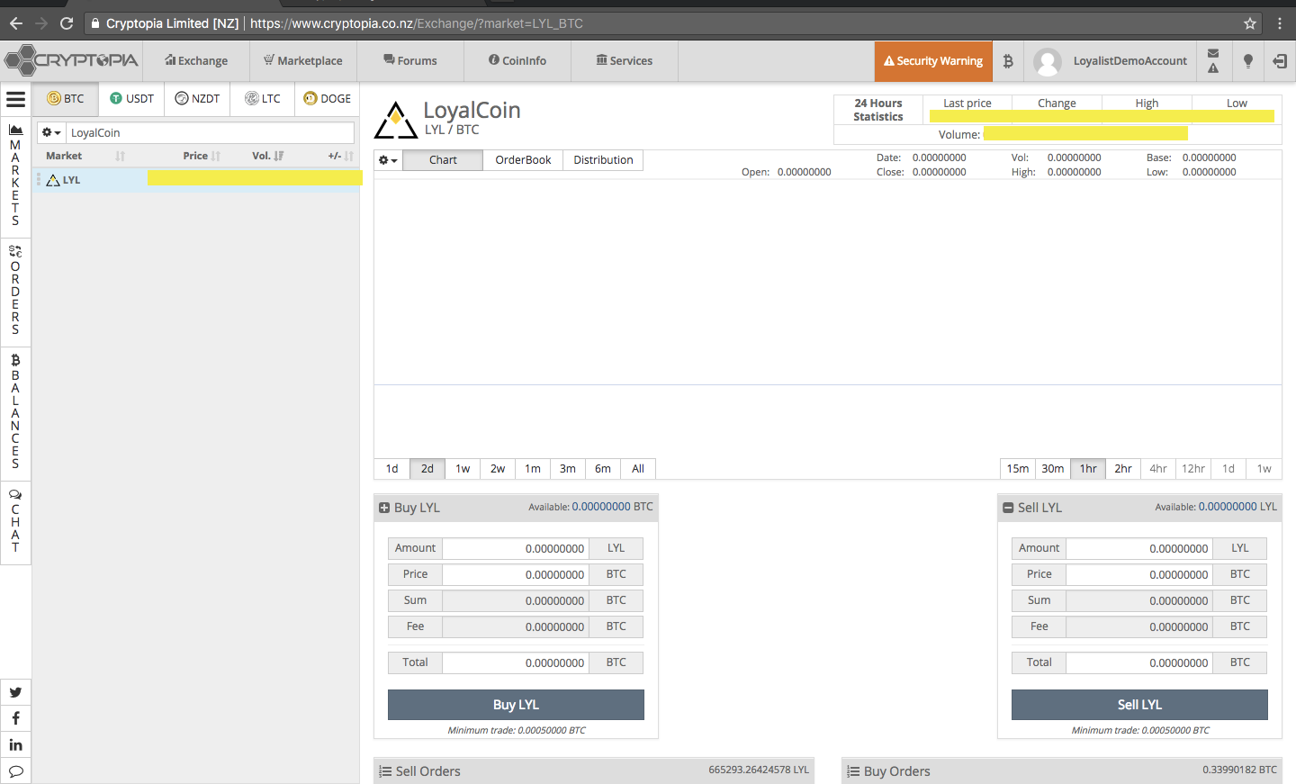This screenshot has width=1296, height=784.
Task: Sort the market list by Price
Action: click(202, 156)
